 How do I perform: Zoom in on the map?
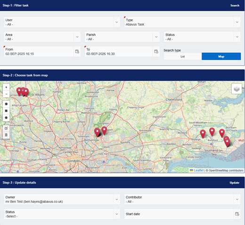(x=6, y=87)
